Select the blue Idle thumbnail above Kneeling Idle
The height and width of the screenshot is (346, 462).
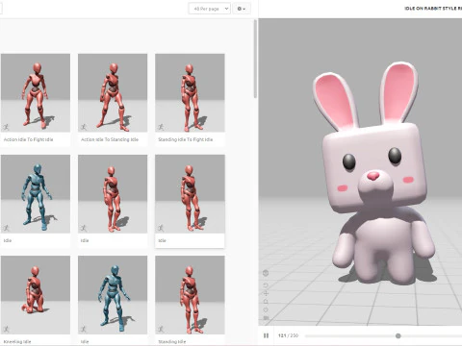pyautogui.click(x=36, y=194)
